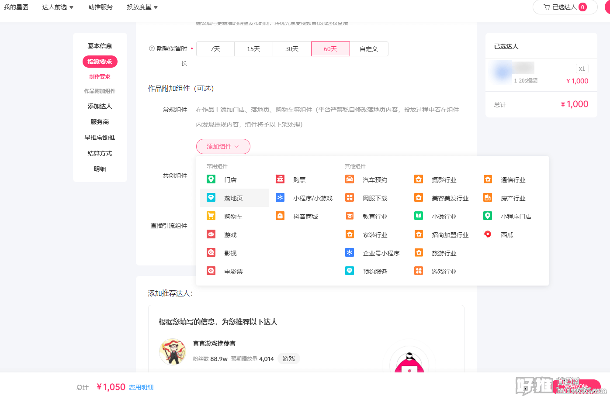Screen dimensions: 610x396
Task: Go to 基本信息 in the sidebar
Action: (x=100, y=46)
